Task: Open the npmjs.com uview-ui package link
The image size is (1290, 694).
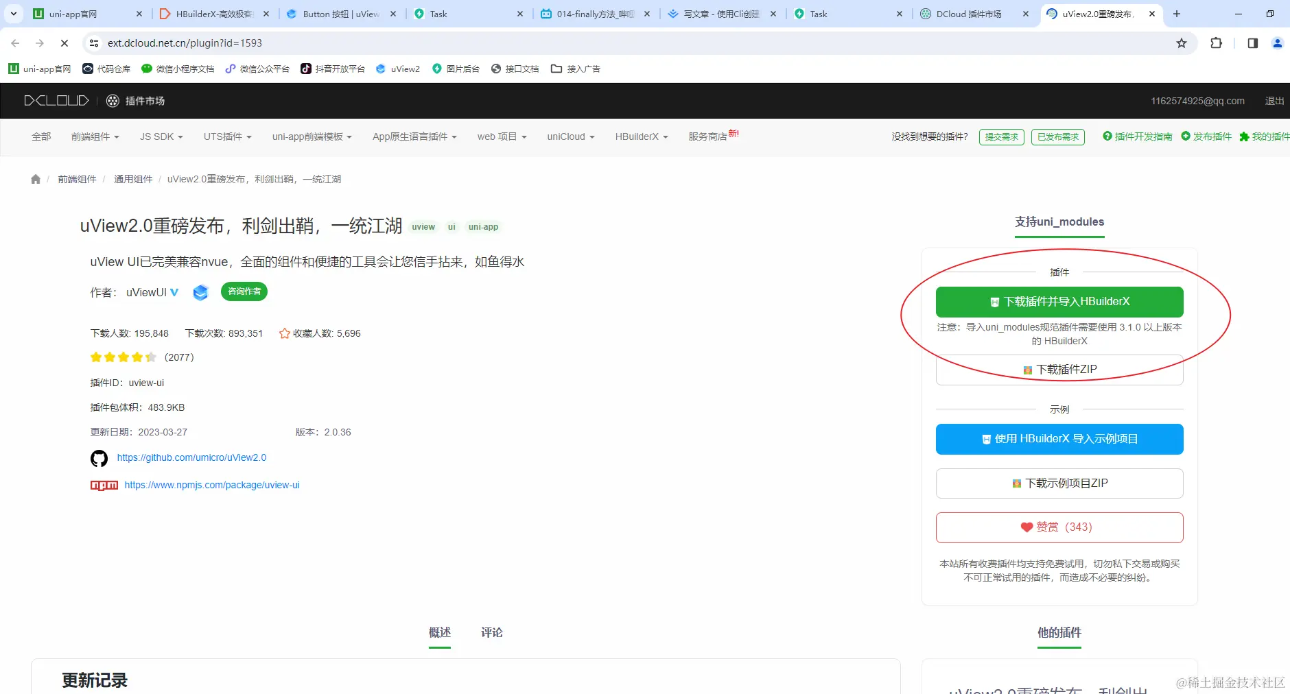Action: click(x=212, y=485)
